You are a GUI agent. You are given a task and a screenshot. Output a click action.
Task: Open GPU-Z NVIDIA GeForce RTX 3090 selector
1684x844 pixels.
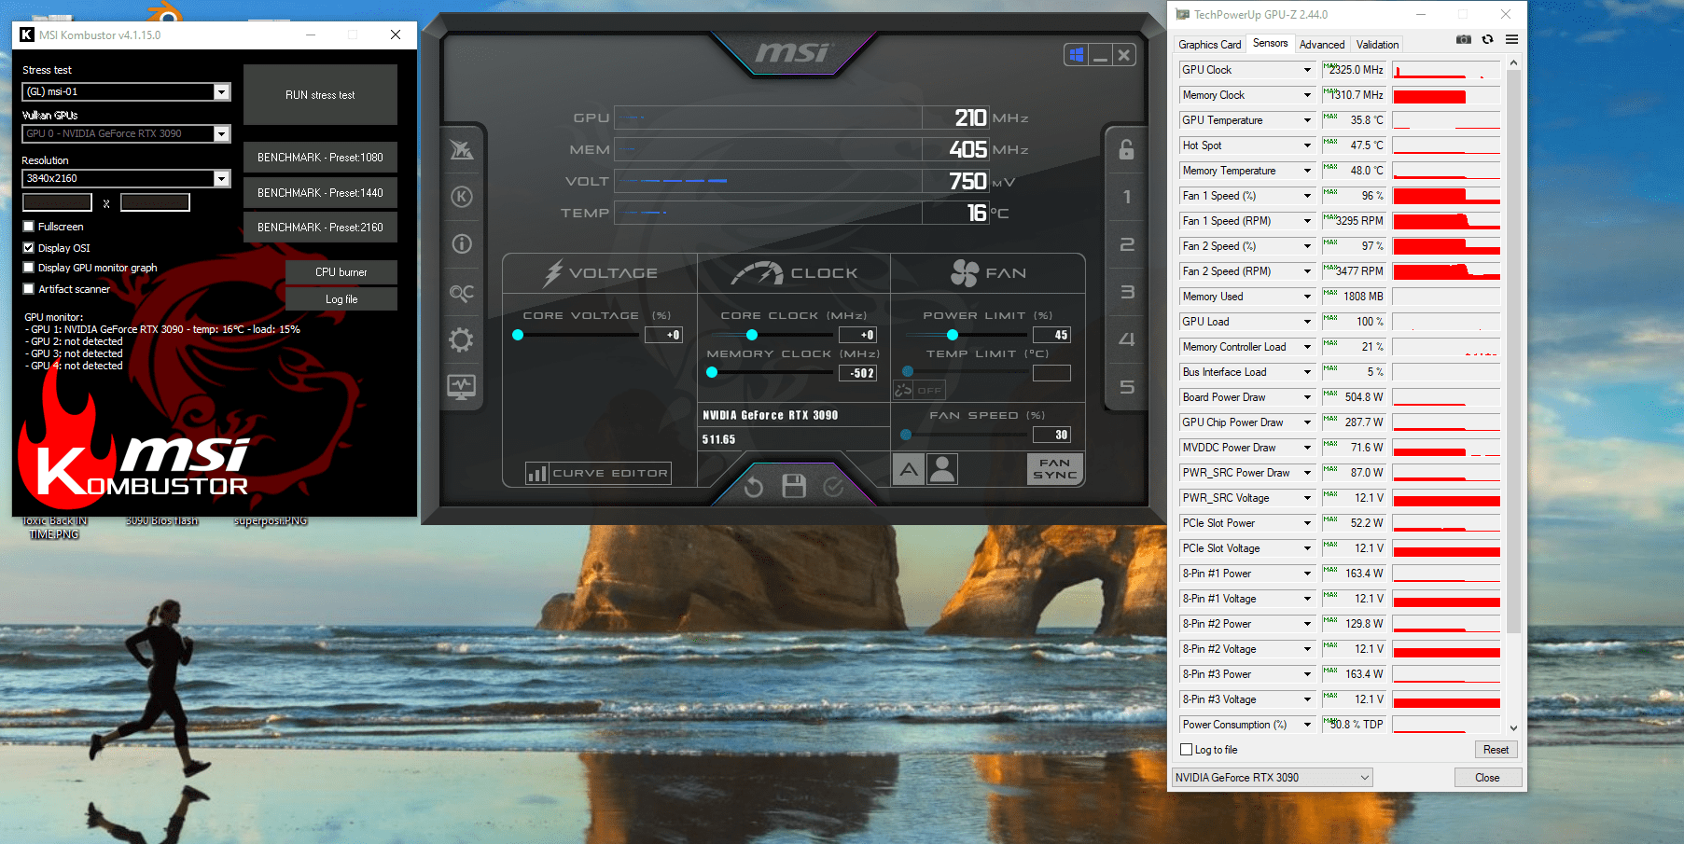tap(1273, 778)
